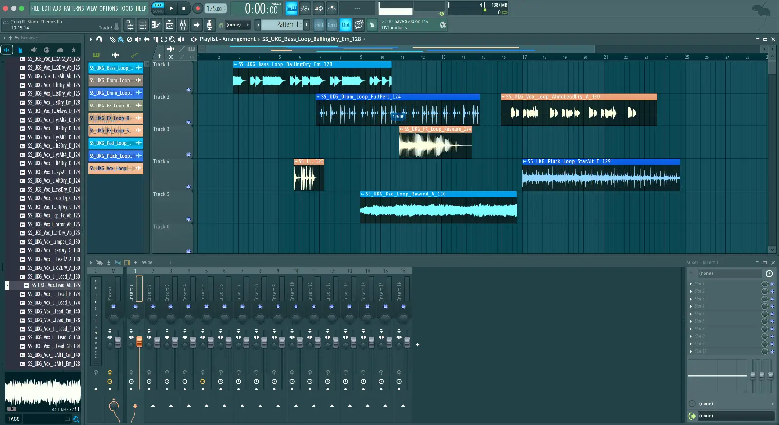The image size is (779, 425).
Task: Open the playlist options menu arrow
Action: 91,39
